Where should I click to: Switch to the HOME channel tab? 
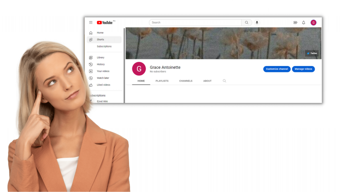(x=141, y=81)
